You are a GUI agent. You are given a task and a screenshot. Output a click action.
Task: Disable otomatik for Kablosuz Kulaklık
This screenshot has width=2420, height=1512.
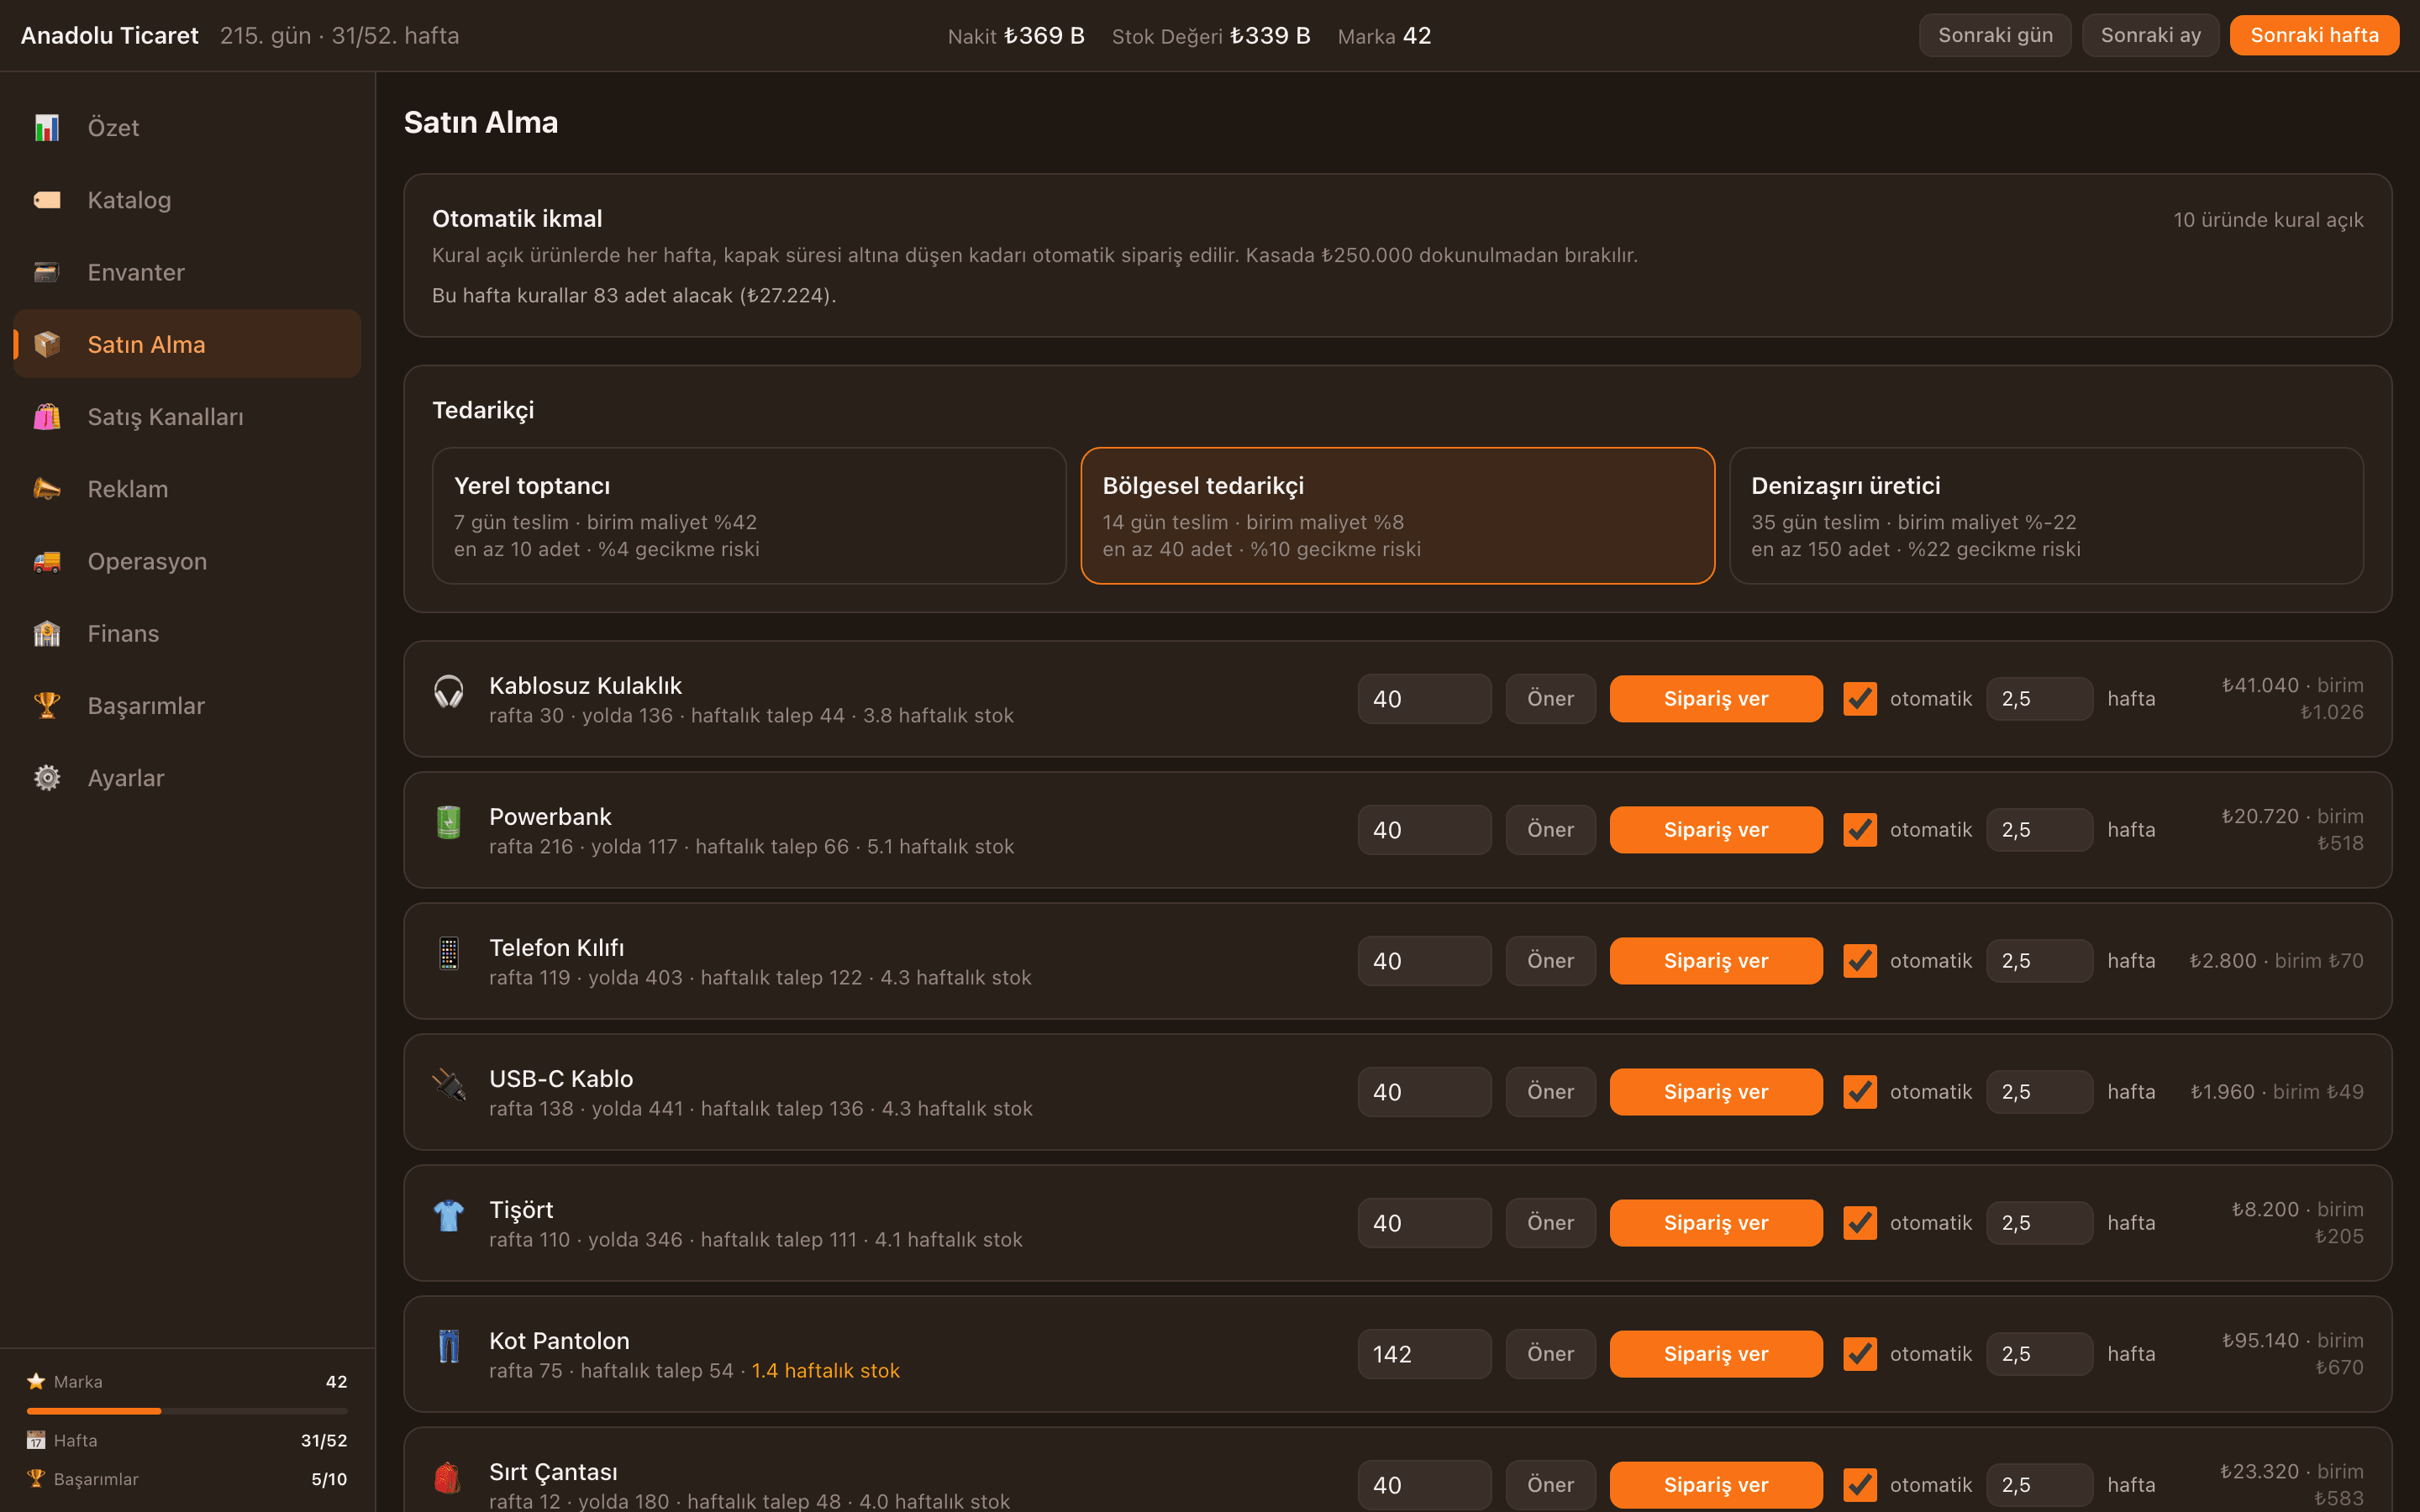1860,699
